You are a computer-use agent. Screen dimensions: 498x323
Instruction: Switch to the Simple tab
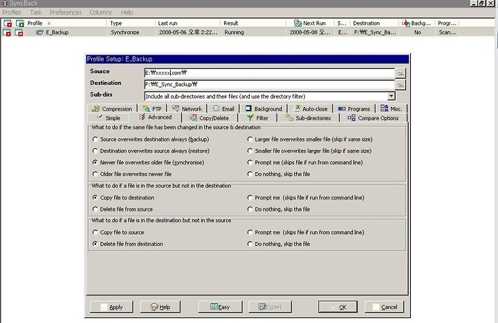tap(109, 118)
